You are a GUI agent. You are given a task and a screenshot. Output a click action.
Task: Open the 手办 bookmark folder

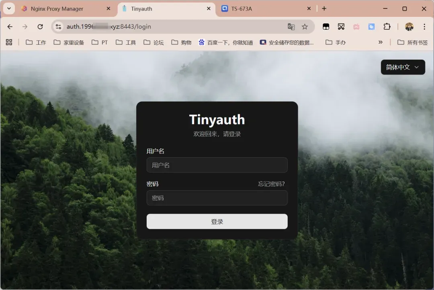click(x=336, y=42)
